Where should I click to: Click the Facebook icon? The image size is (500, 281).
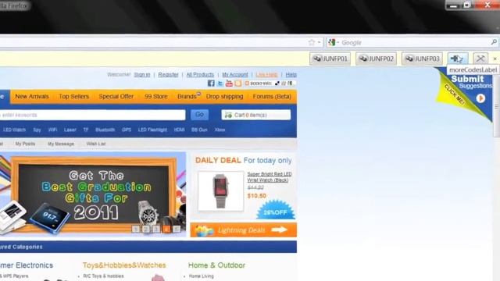(x=211, y=84)
